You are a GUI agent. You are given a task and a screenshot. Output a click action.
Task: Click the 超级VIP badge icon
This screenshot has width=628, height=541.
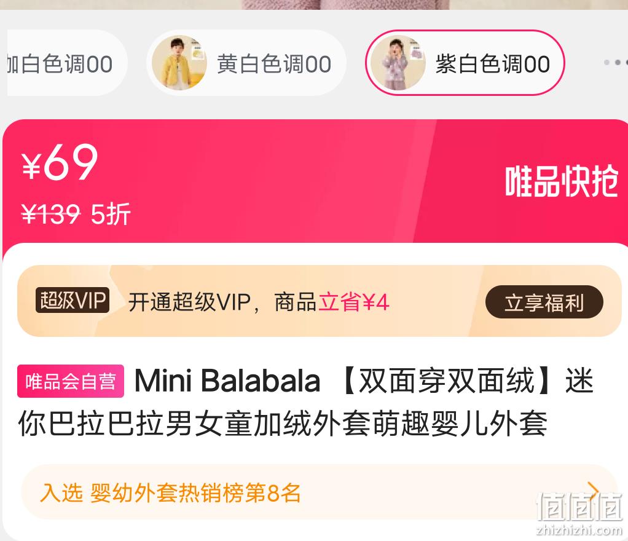73,300
